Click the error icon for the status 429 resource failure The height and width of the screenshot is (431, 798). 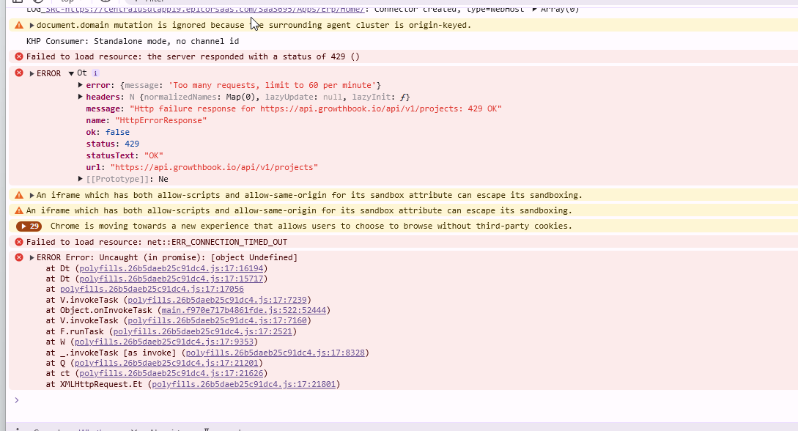19,56
